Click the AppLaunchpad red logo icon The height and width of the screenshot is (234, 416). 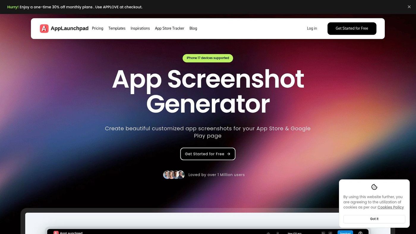click(44, 29)
